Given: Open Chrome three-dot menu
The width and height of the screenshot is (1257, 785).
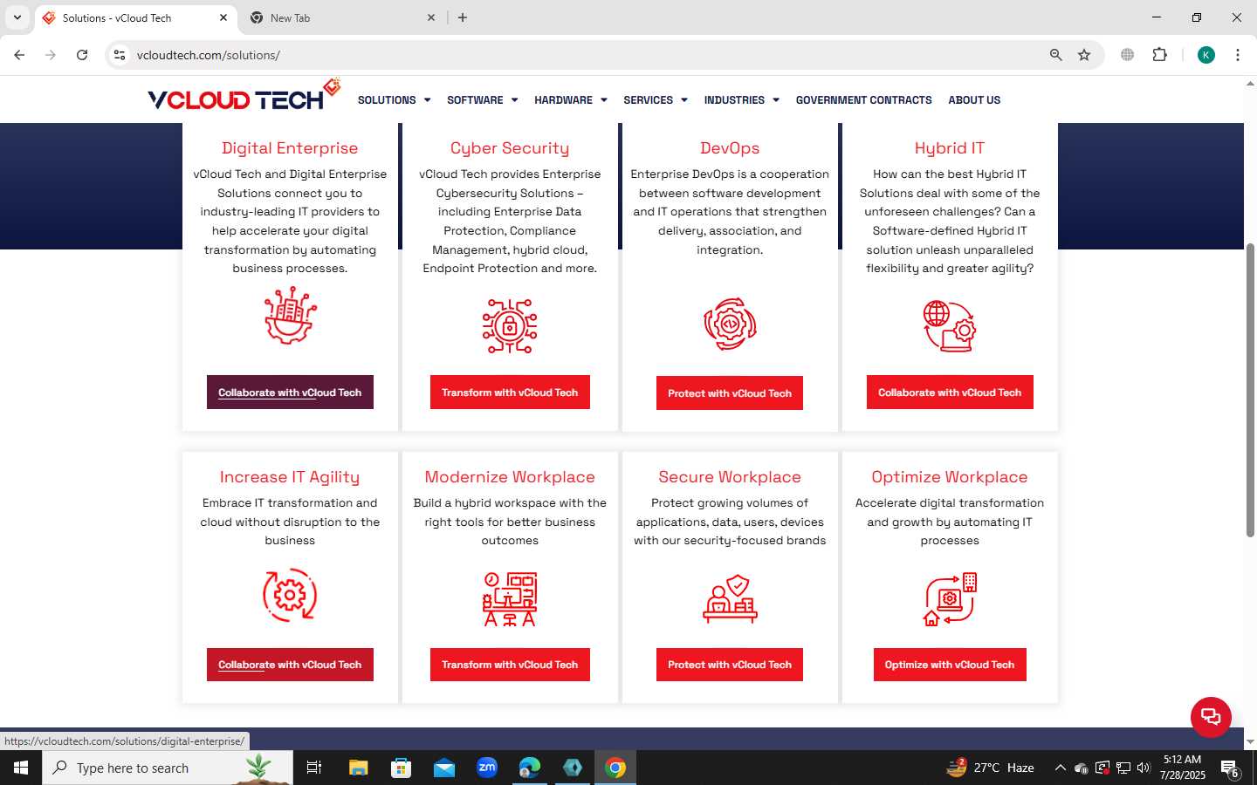Looking at the screenshot, I should (1237, 55).
